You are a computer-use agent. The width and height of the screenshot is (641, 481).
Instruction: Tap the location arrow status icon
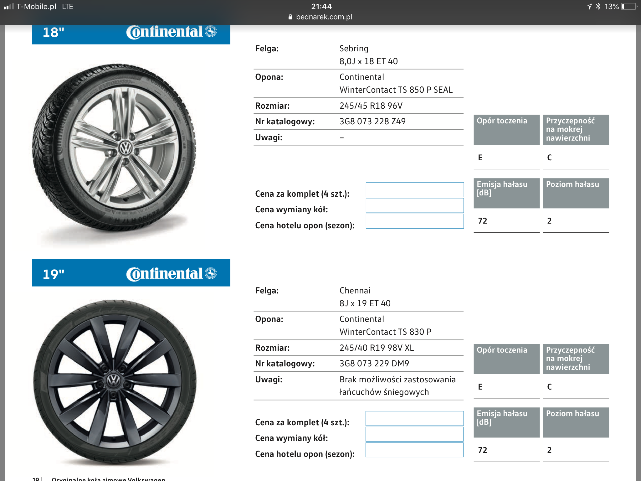589,6
